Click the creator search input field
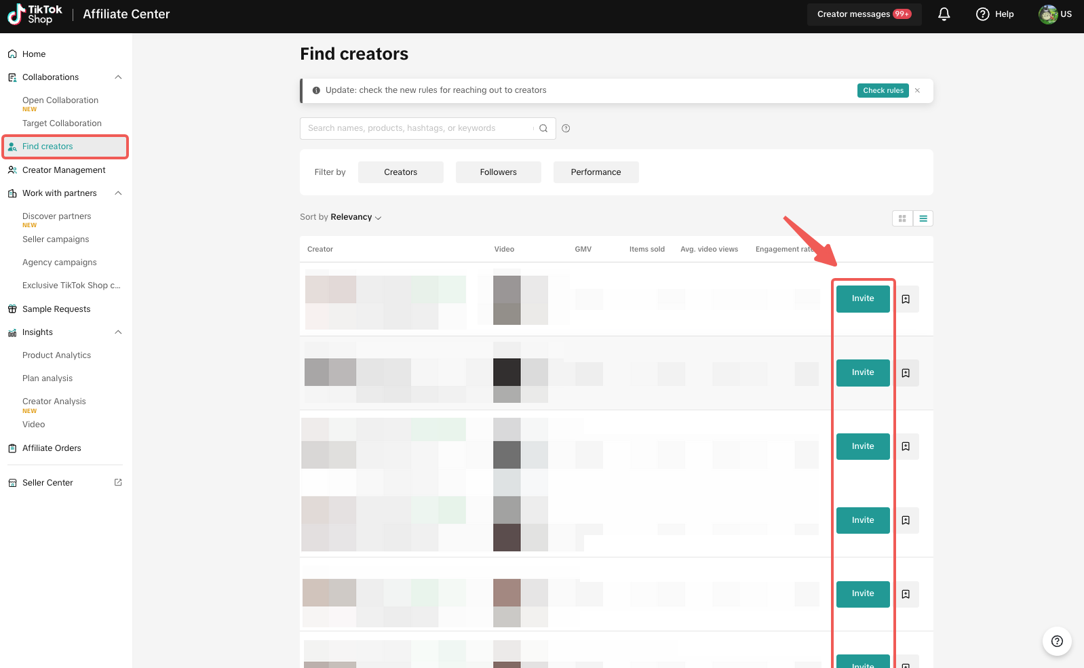1084x668 pixels. point(417,128)
